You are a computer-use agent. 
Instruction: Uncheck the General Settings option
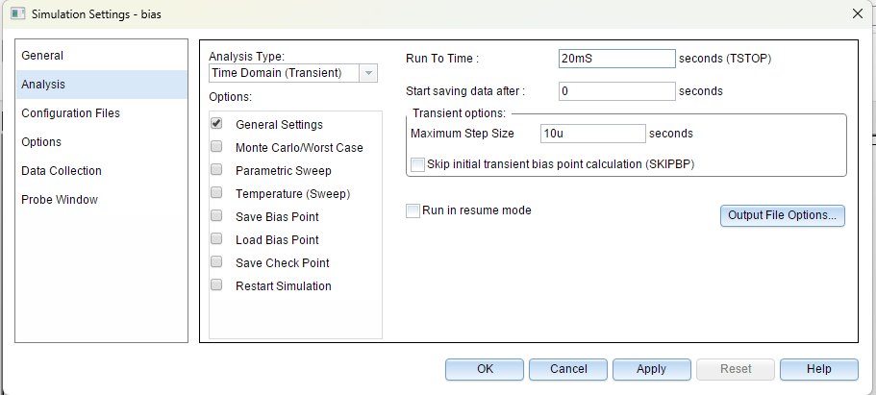[216, 124]
